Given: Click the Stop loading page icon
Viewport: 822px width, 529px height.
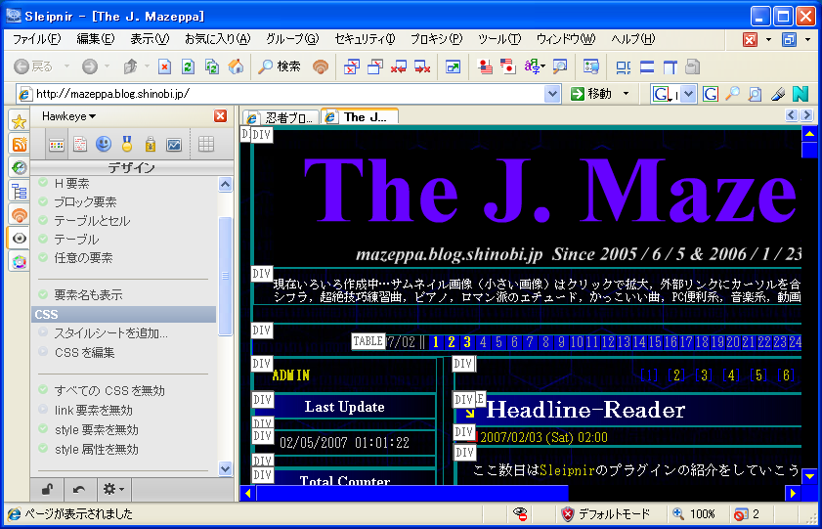Looking at the screenshot, I should (164, 66).
